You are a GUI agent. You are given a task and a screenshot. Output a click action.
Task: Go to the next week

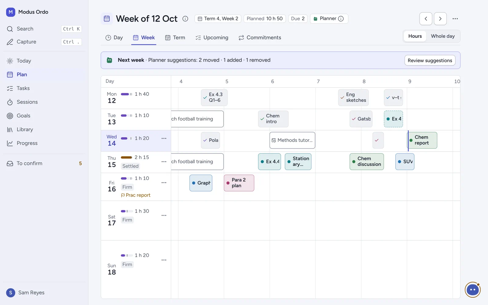point(440,19)
